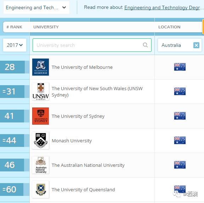Open the University of Sydney logo
Screen dimensions: 204x203
(41, 116)
